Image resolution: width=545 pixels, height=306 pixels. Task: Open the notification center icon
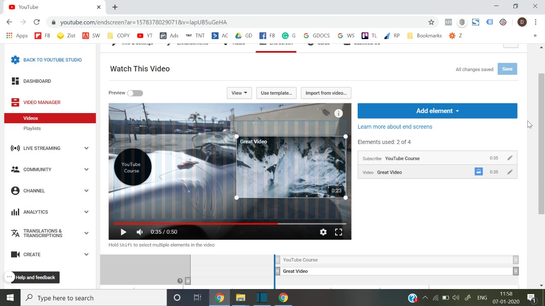pos(531,298)
